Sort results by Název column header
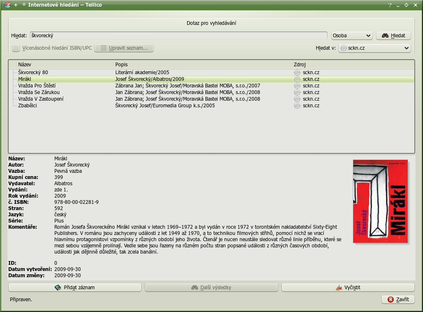423x312 pixels. 64,64
